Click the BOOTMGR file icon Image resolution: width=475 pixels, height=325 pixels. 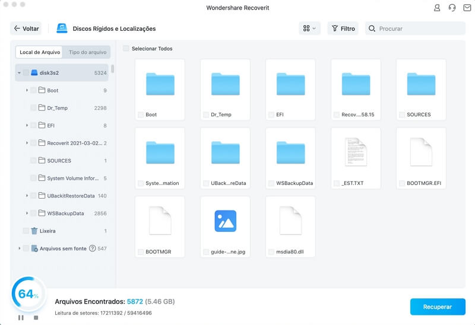160,221
